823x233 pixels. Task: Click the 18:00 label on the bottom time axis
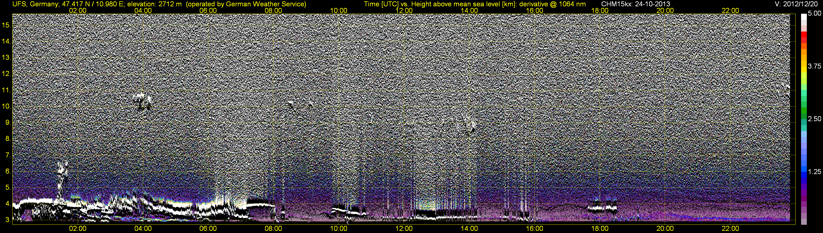point(600,229)
